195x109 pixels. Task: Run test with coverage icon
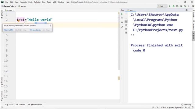click(x=177, y=6)
